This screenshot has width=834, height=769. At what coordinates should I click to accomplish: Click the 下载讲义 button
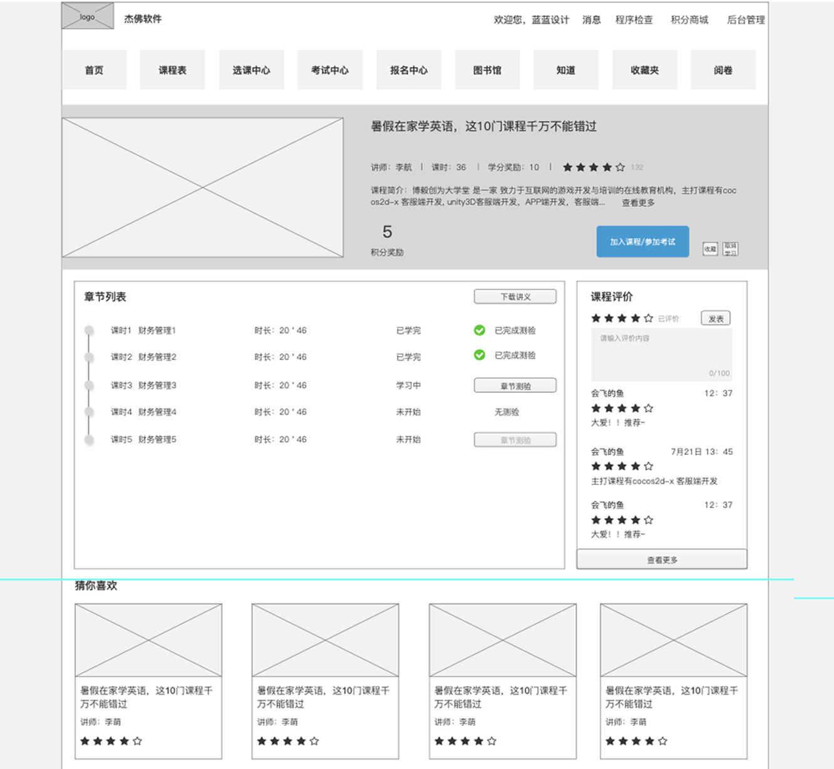[x=515, y=297]
